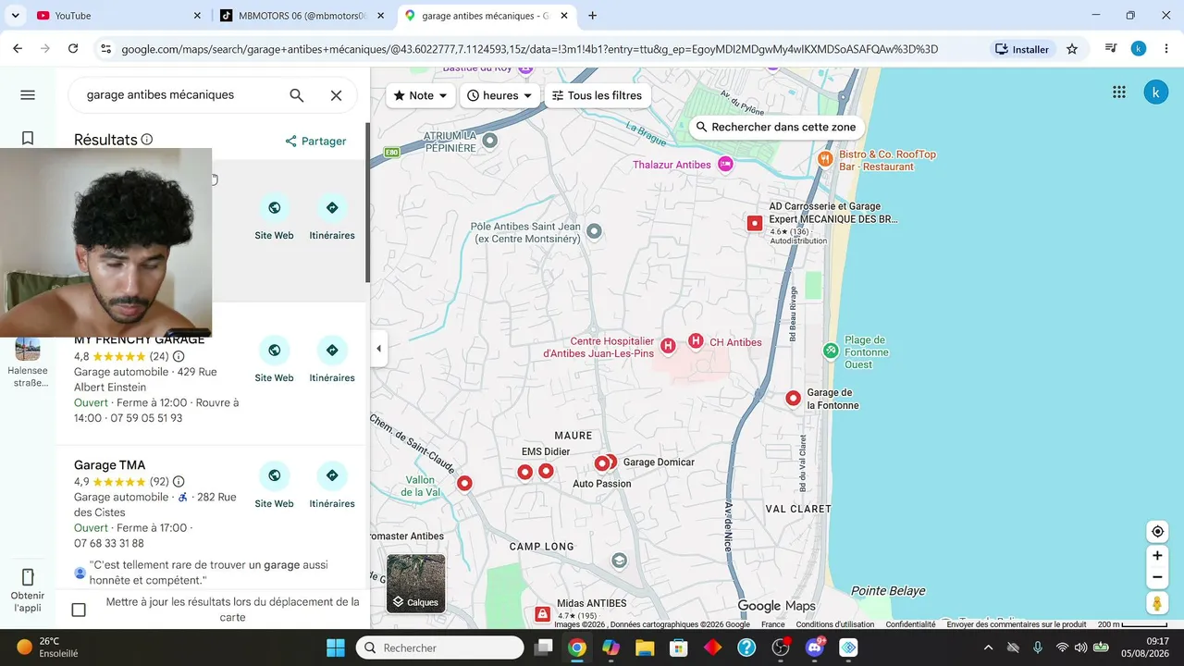Click Envoyer des commentaires sur le produit

[1017, 624]
